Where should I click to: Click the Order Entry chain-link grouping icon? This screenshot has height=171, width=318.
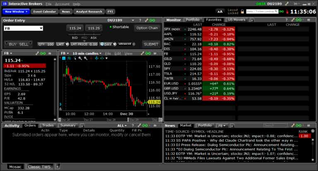point(152,20)
